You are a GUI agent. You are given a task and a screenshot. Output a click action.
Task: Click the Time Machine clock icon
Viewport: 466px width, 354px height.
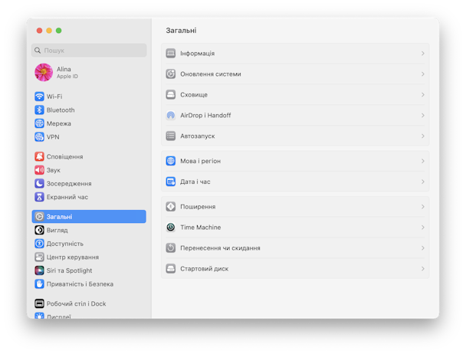(x=171, y=228)
